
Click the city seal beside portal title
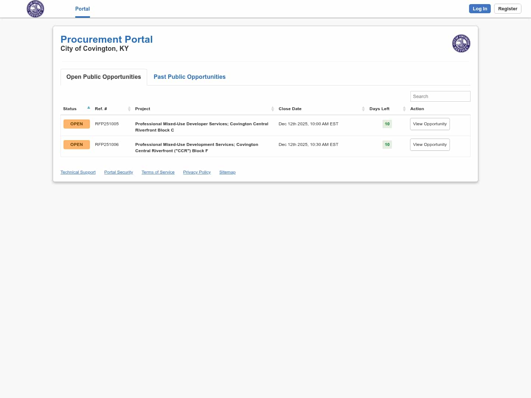(461, 43)
